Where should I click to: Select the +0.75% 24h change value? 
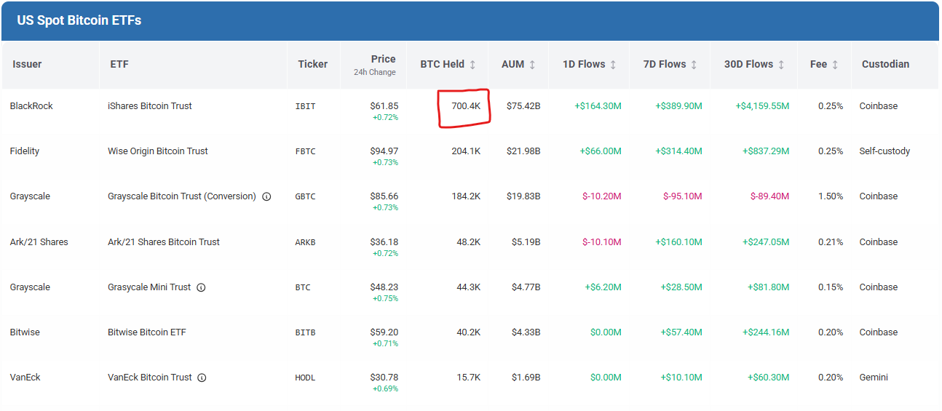[385, 298]
